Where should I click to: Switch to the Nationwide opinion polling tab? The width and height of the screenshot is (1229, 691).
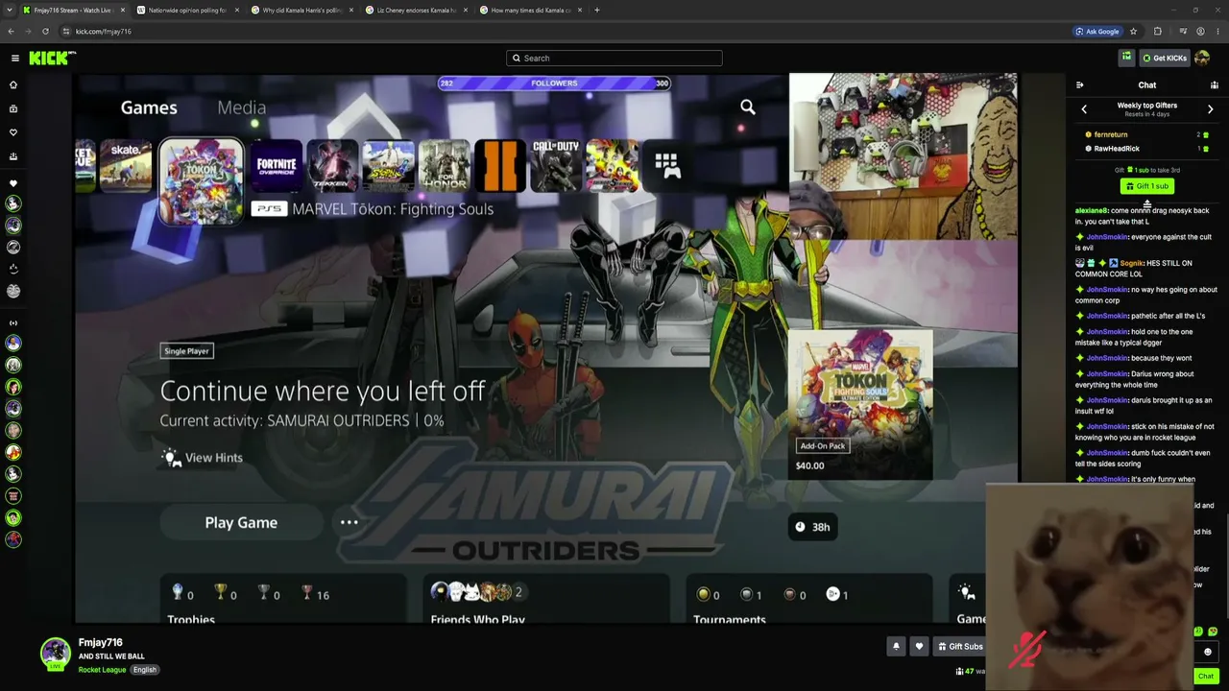click(x=187, y=10)
